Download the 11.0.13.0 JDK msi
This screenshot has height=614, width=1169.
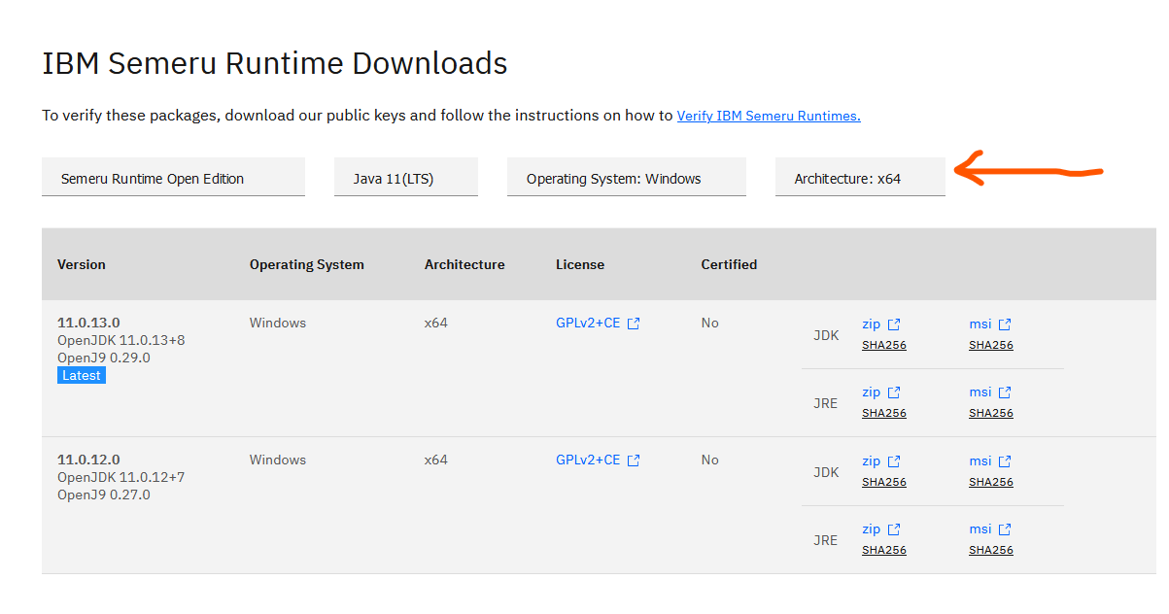click(x=980, y=324)
